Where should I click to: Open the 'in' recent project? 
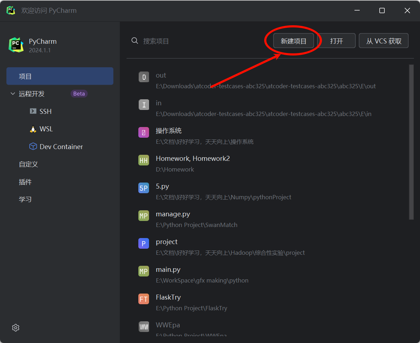coord(268,108)
